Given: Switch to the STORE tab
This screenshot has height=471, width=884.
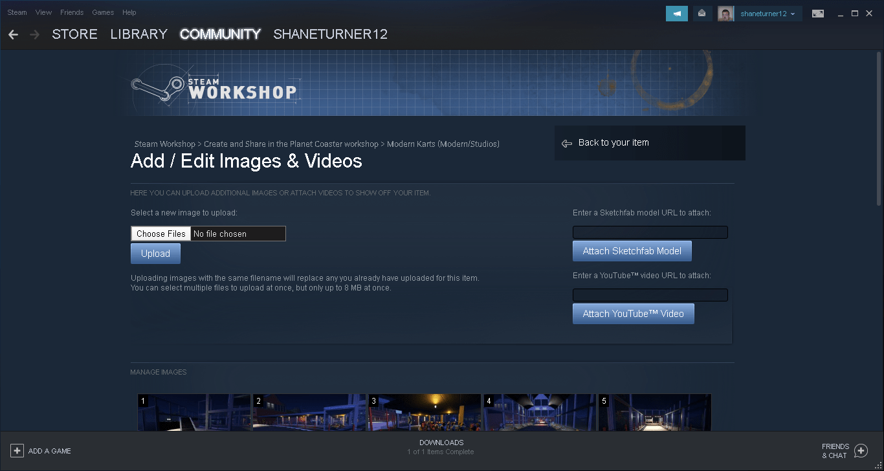Looking at the screenshot, I should tap(74, 34).
